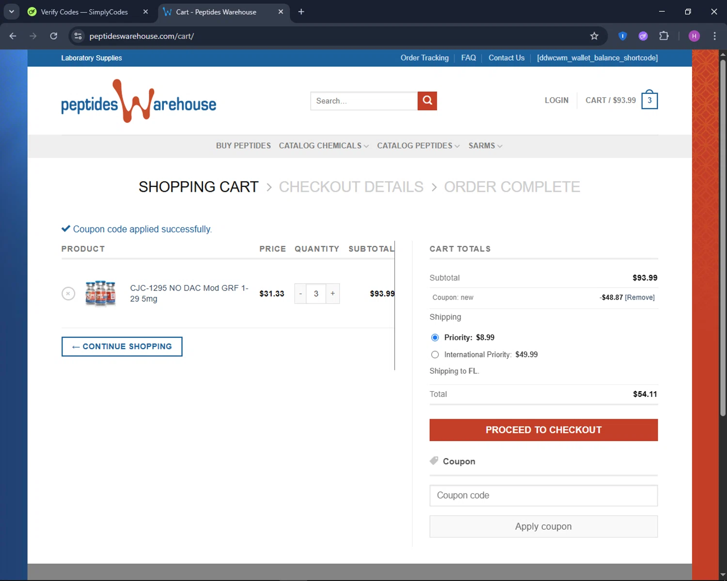
Task: Select International Priority $49.99 shipping
Action: [x=435, y=354]
